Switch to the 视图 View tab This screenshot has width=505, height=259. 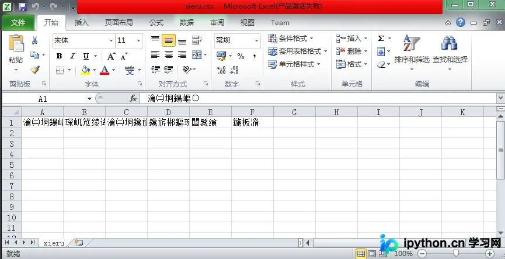point(248,23)
